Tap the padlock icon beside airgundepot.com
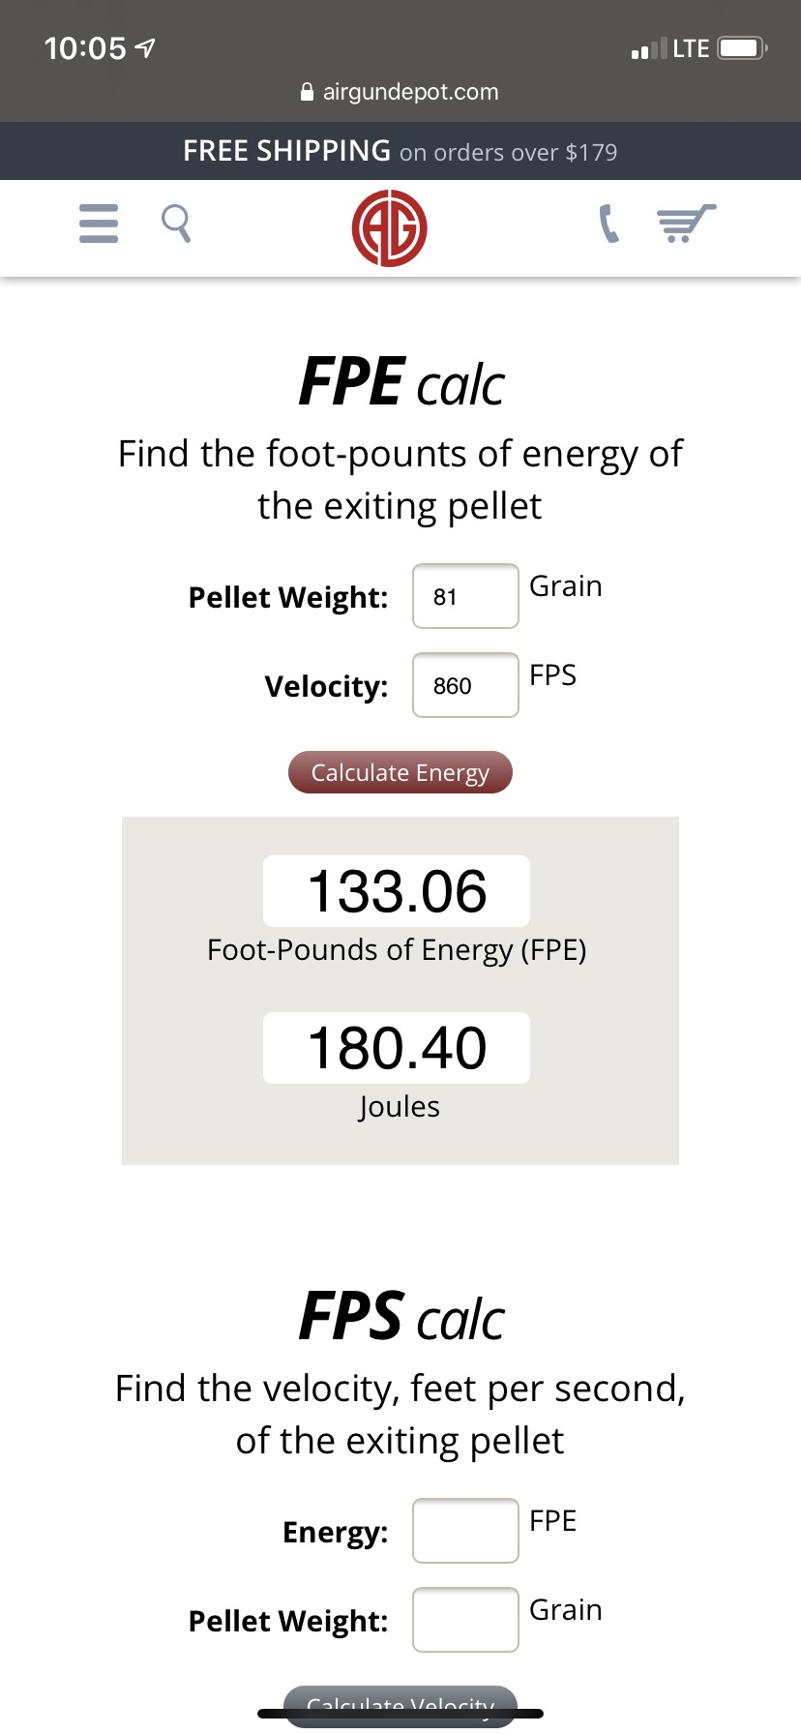The width and height of the screenshot is (801, 1734). 308,92
